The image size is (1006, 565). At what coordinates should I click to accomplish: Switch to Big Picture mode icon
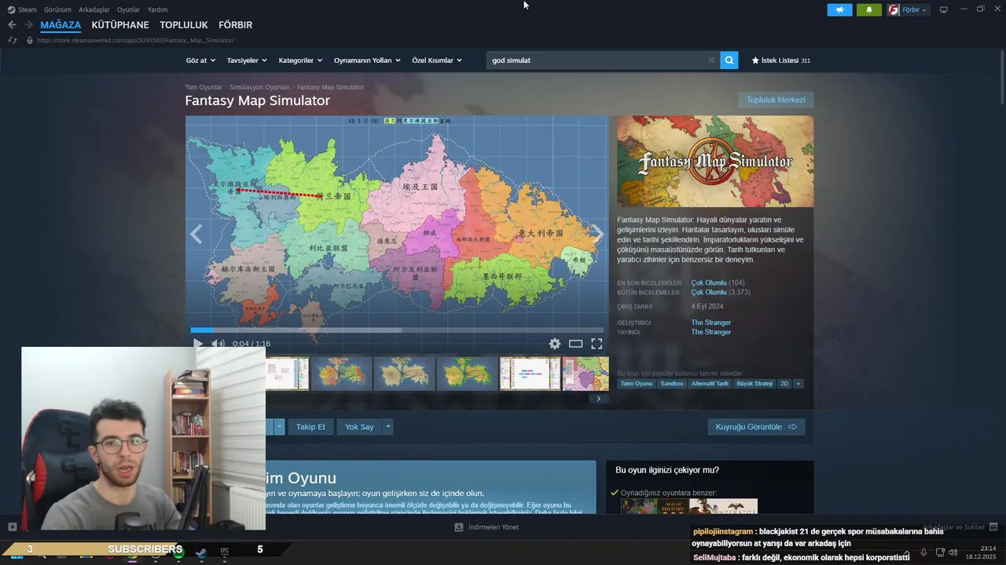click(x=944, y=9)
